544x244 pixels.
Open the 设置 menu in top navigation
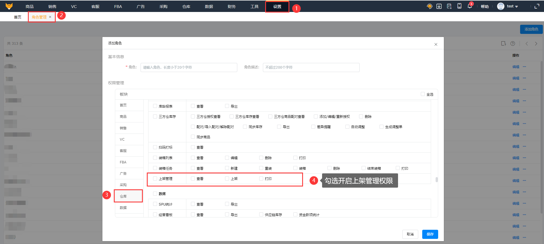(x=277, y=7)
